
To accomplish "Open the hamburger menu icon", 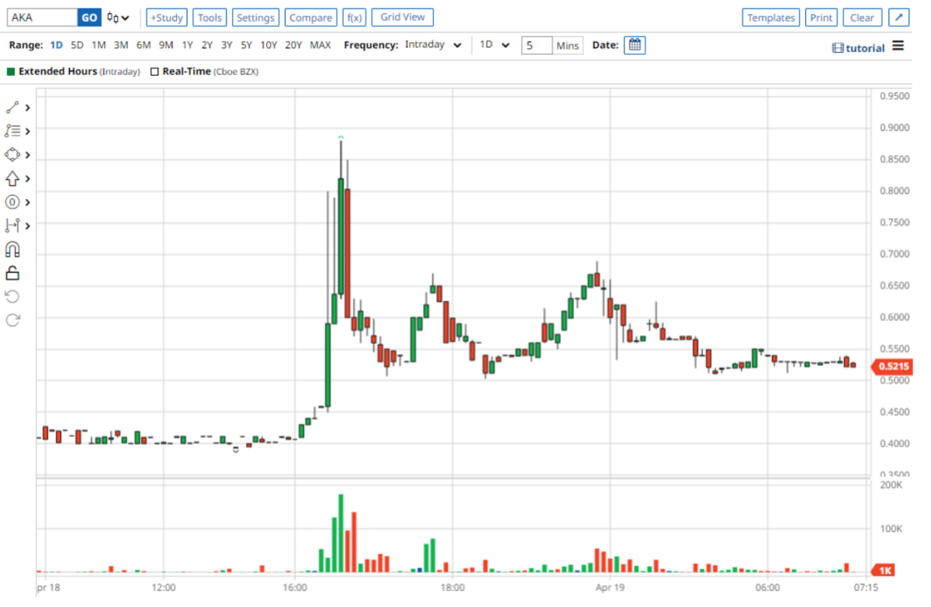I will point(898,46).
